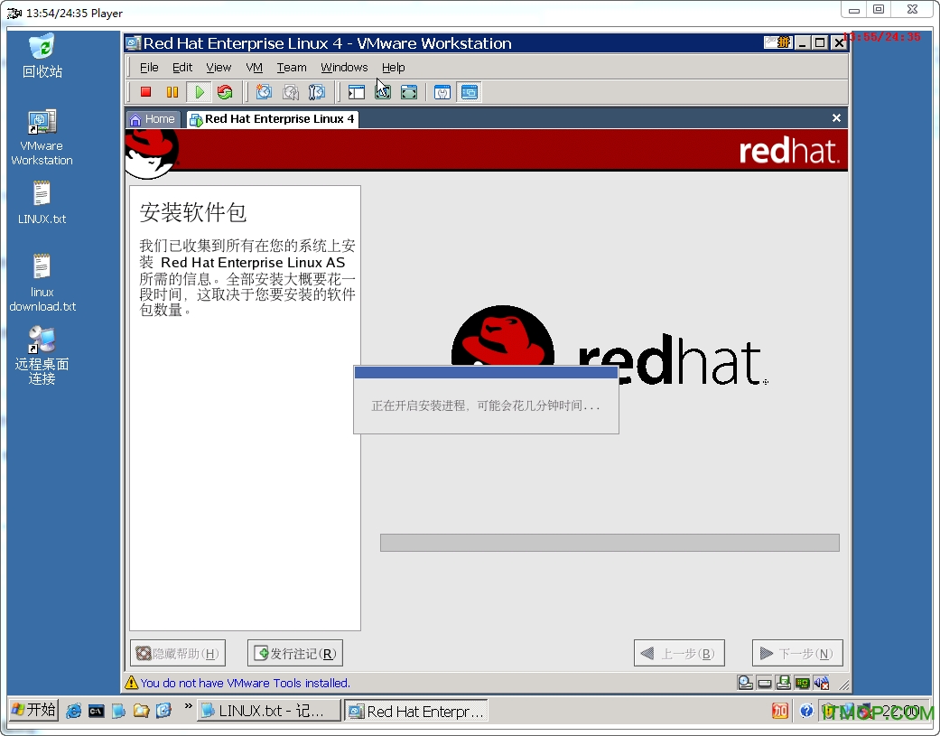Select linux download.txt desktop file
This screenshot has width=940, height=736.
point(42,283)
